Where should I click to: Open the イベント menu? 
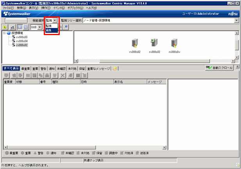[x=59, y=8]
